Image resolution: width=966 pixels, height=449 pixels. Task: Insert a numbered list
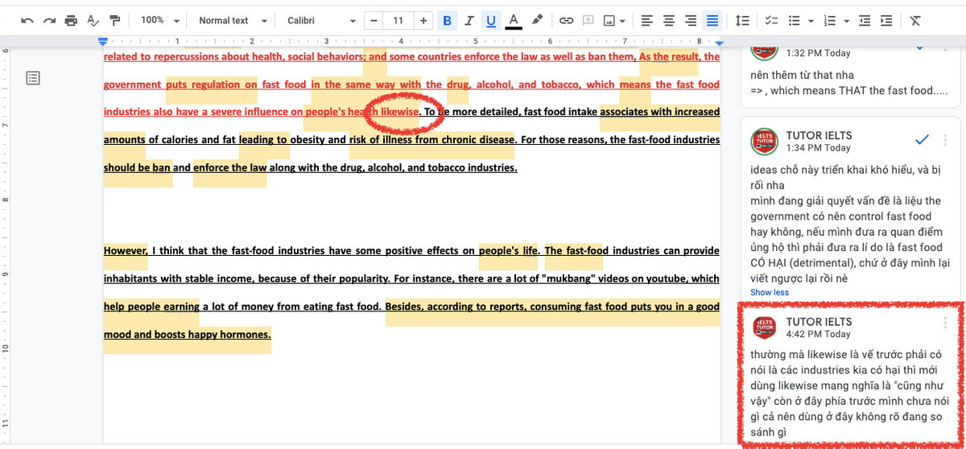[831, 20]
